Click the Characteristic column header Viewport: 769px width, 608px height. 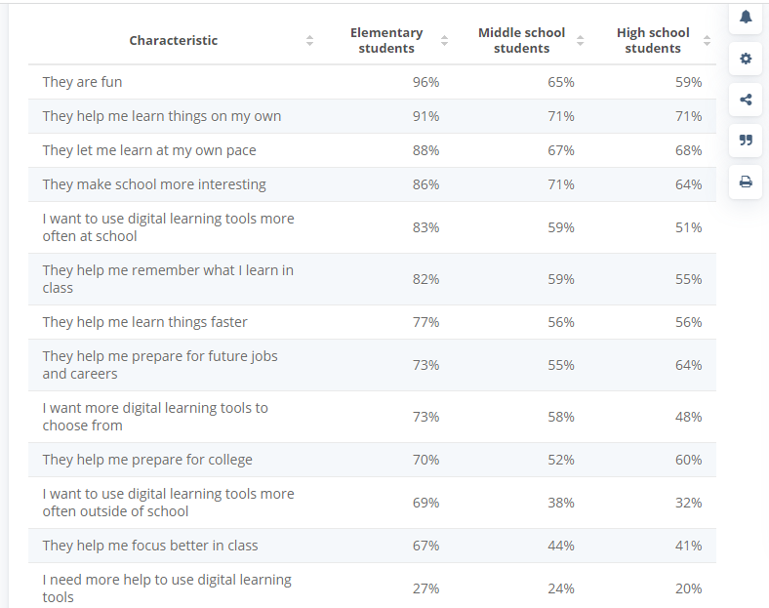click(174, 41)
